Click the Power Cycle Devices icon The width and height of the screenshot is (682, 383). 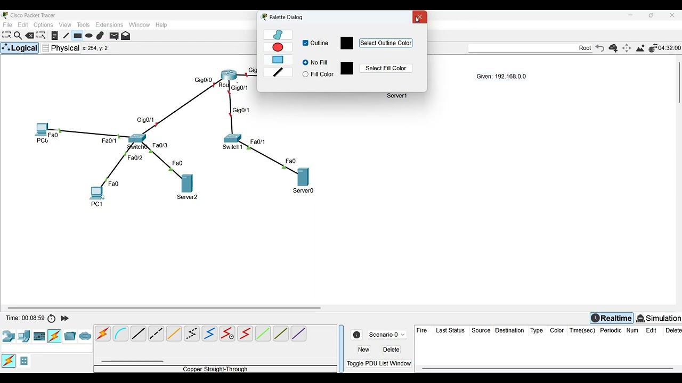point(52,319)
